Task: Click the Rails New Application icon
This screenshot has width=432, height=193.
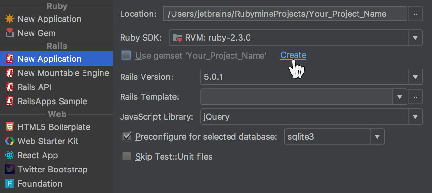Action: 10,59
